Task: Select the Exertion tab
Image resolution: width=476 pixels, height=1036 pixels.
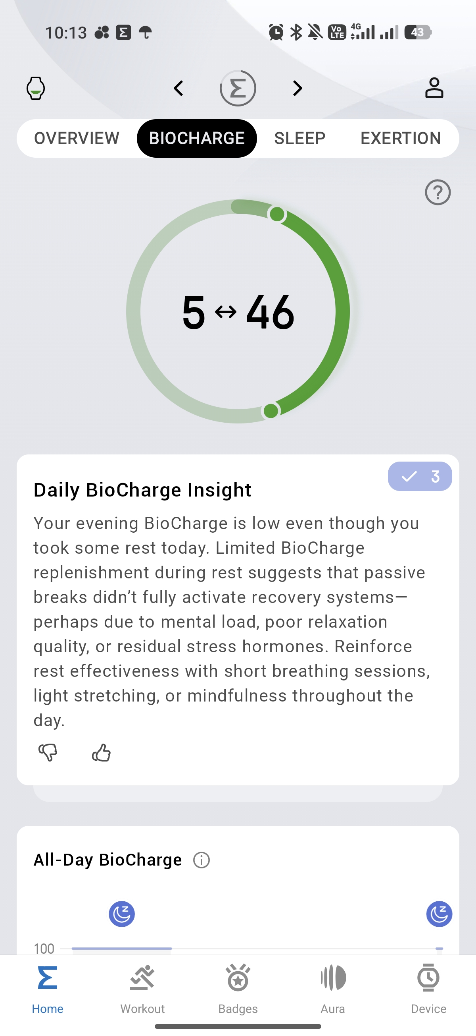Action: click(x=401, y=138)
